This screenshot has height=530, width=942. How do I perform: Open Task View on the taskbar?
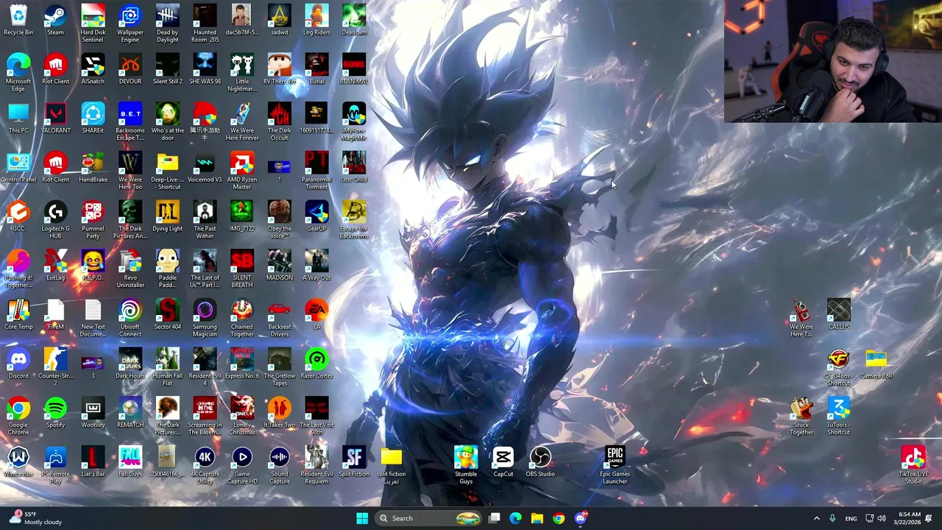point(495,518)
